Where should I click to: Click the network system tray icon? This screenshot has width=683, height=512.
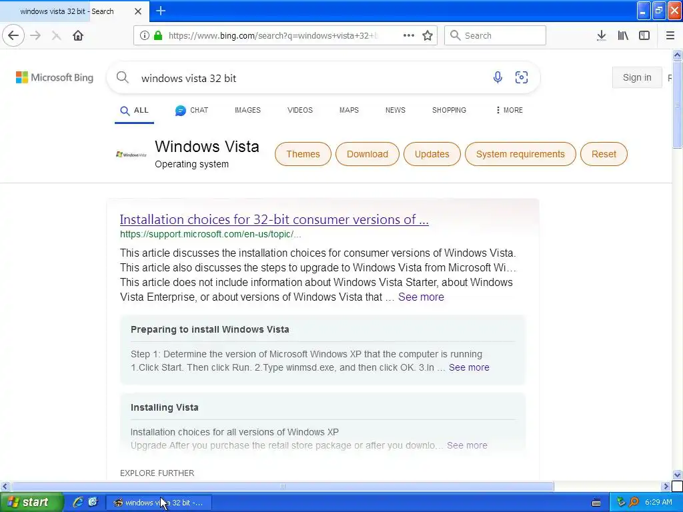[621, 502]
